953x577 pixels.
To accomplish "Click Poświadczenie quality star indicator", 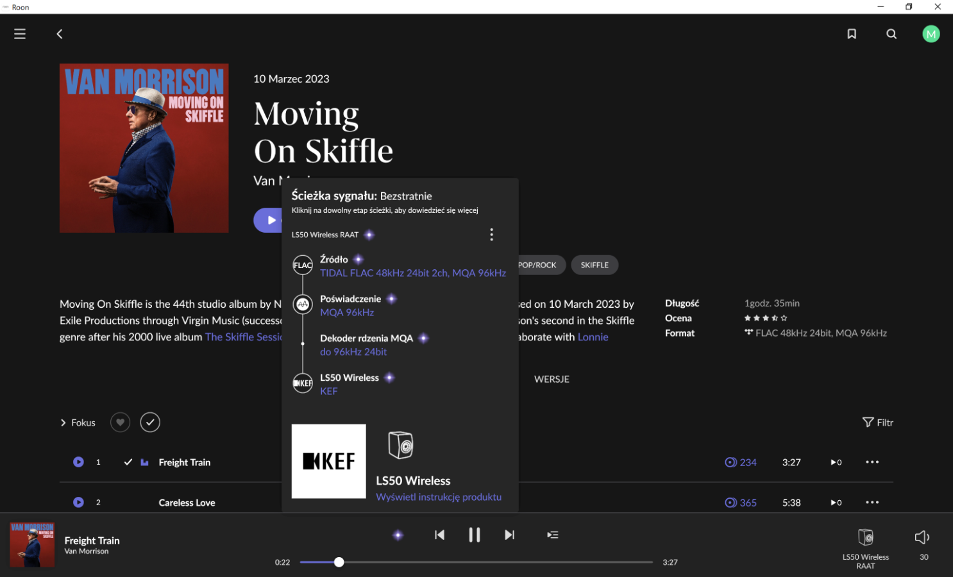I will pos(392,299).
